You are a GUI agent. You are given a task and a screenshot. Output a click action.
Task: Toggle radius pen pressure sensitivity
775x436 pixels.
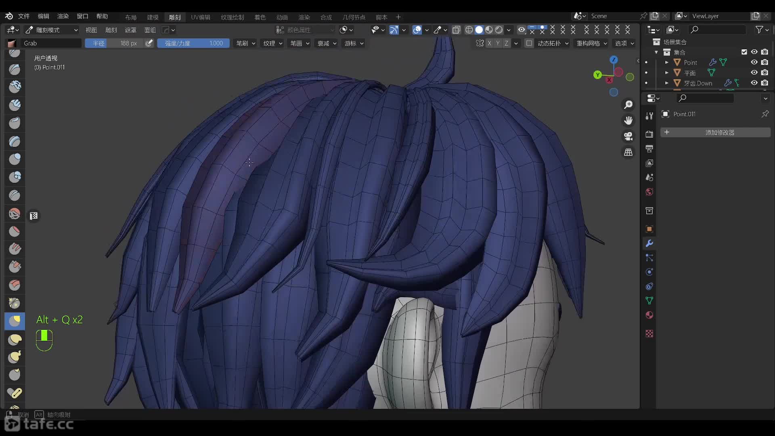point(149,43)
